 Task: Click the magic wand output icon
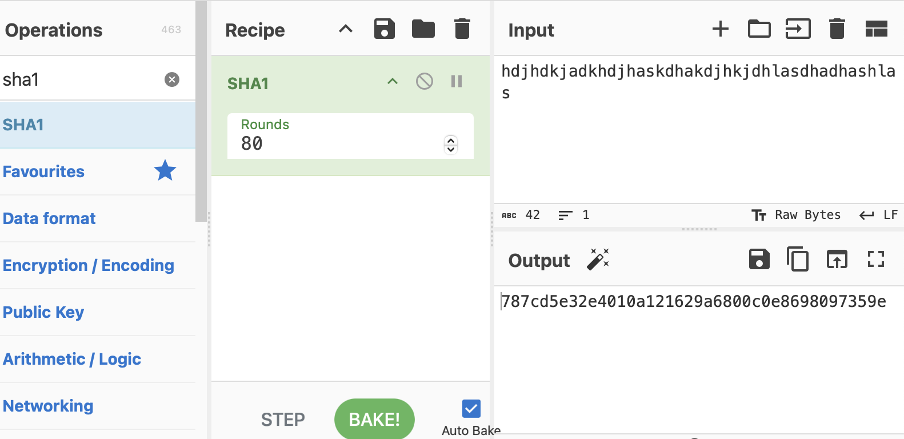[x=598, y=260]
